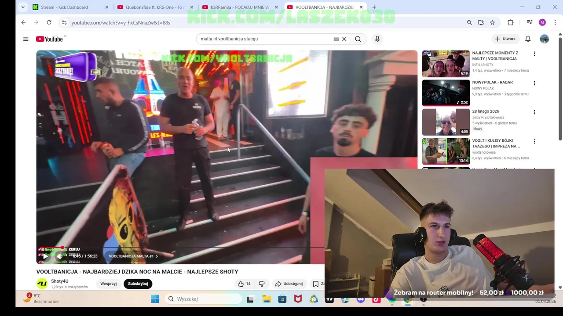Image resolution: width=563 pixels, height=316 pixels.
Task: Install app icon in address bar
Action: click(481, 22)
